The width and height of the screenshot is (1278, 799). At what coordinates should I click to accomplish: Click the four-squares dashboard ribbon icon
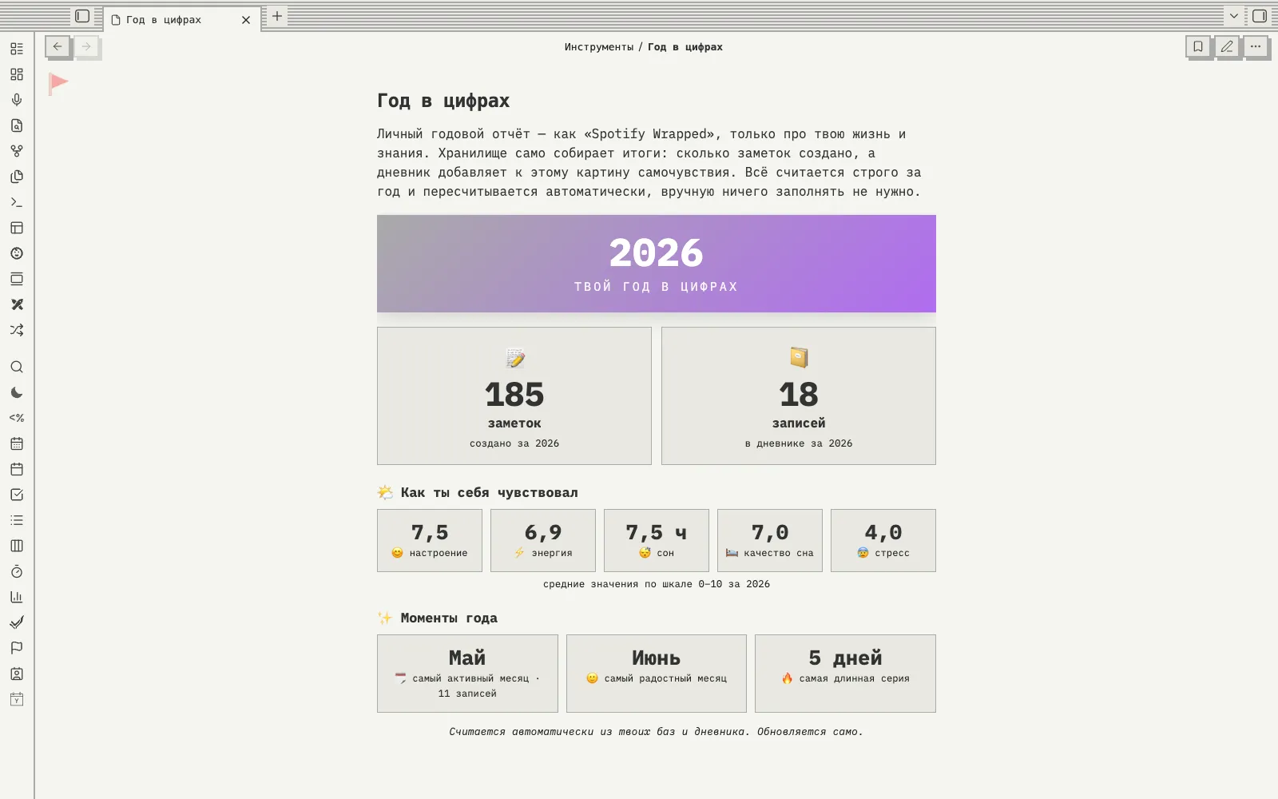click(17, 74)
